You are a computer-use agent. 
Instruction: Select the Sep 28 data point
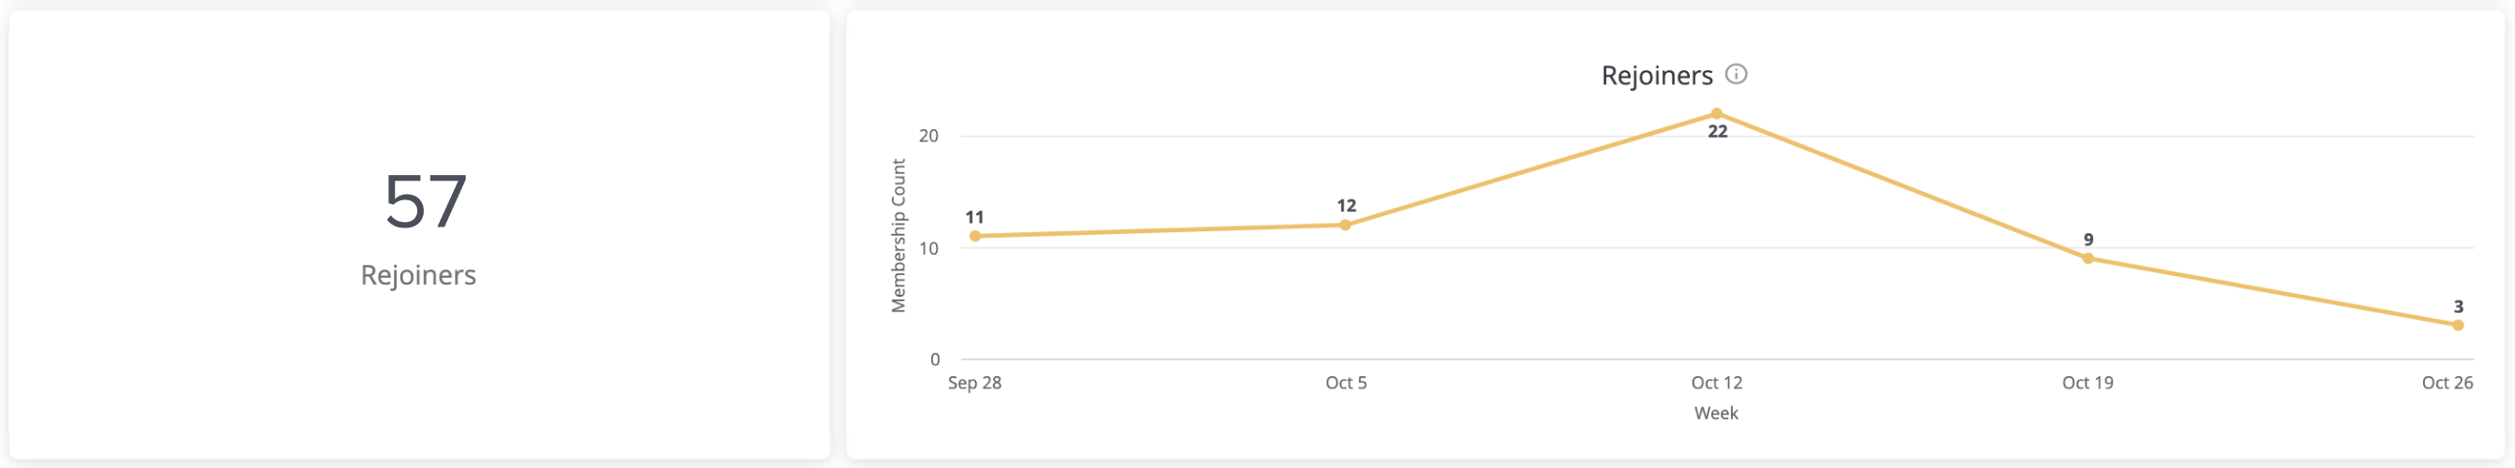pyautogui.click(x=974, y=236)
